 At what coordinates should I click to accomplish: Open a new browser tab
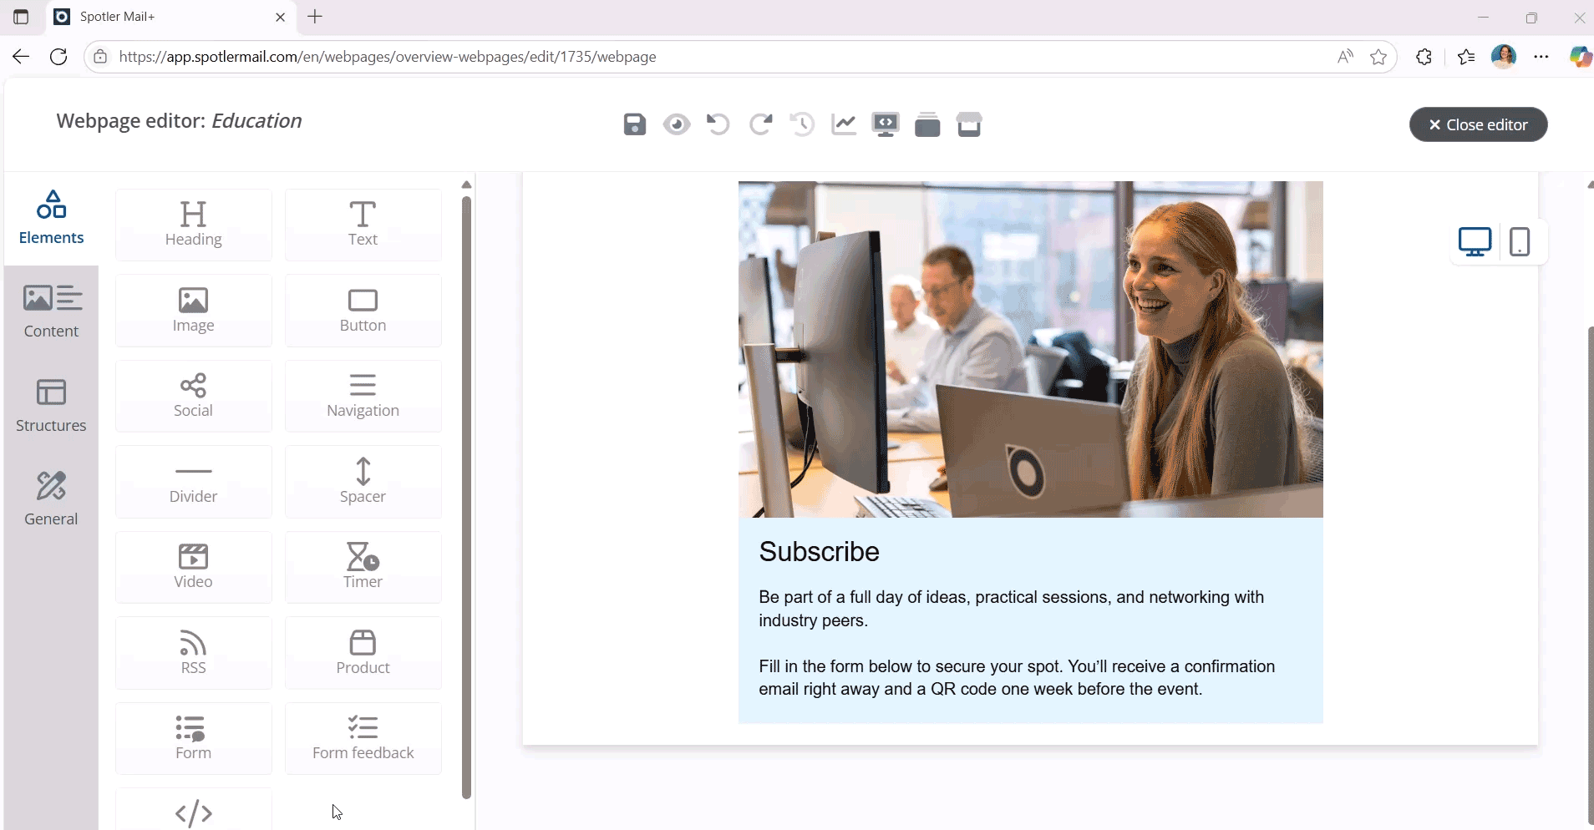click(315, 17)
